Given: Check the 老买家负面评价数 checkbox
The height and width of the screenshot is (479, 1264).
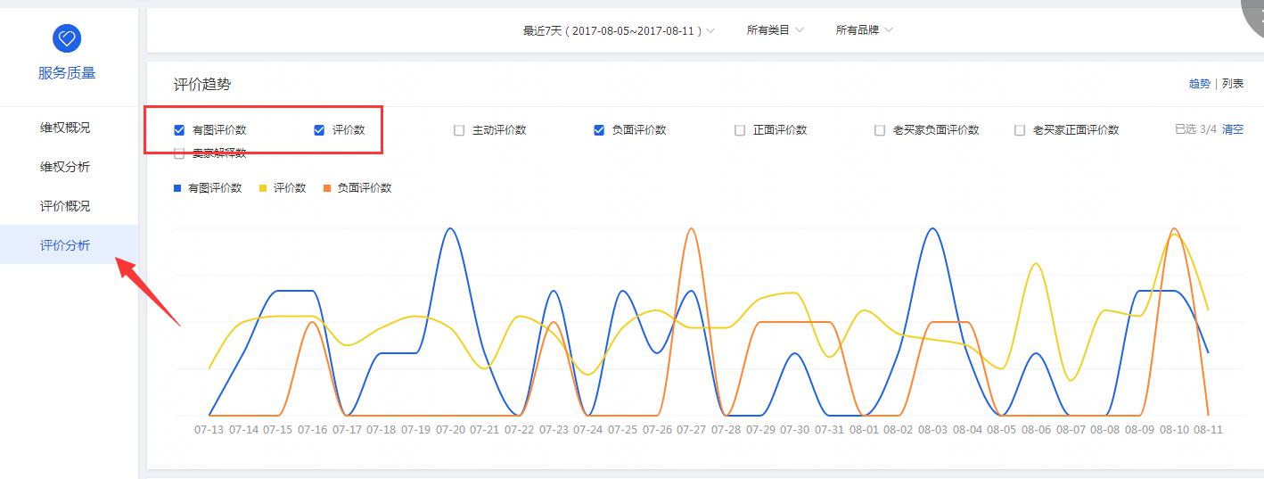Looking at the screenshot, I should point(880,130).
